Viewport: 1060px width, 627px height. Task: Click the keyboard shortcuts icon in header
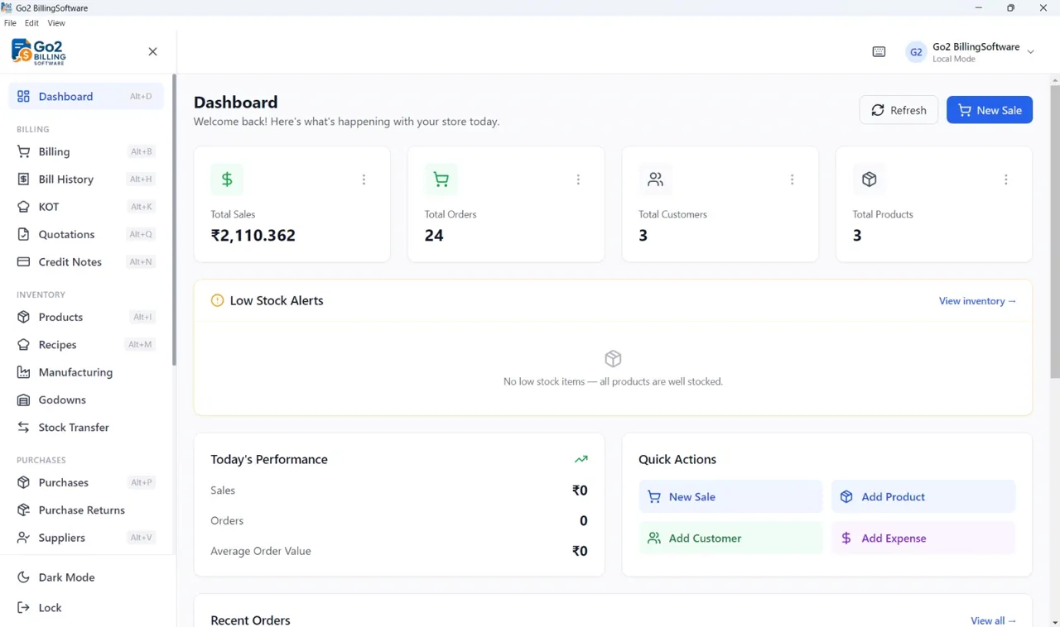879,52
